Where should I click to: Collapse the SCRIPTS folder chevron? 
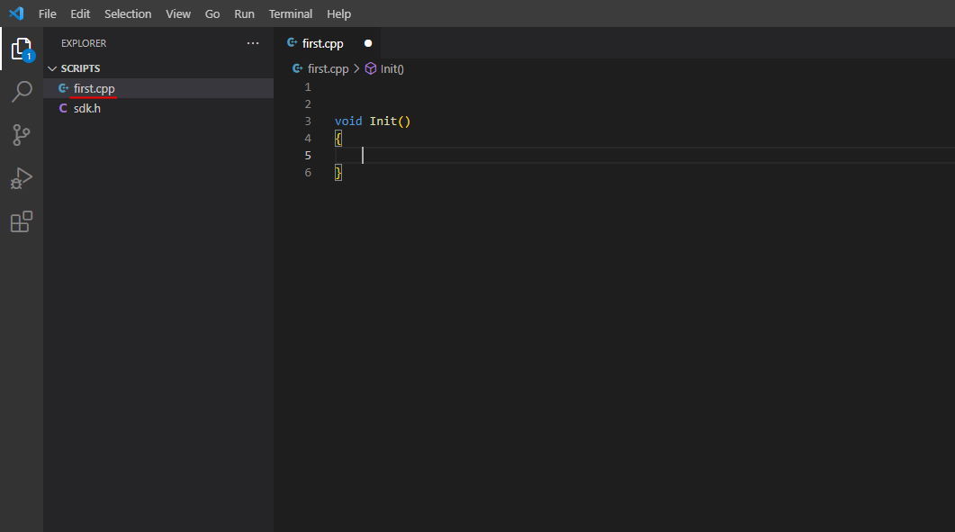[x=52, y=68]
